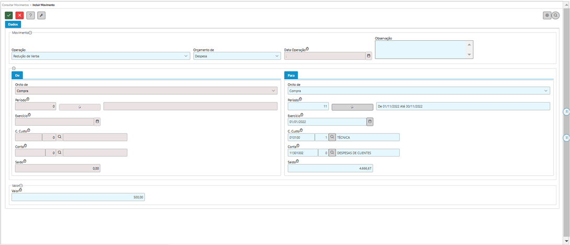Open the Operação dropdown showing Redução de Verba
Screen dimensions: 570x245
click(100, 55)
